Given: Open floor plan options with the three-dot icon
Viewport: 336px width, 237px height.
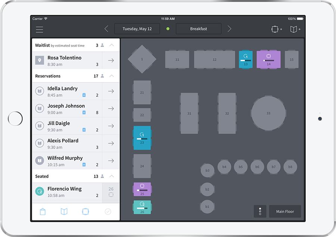Looking at the screenshot, I should [260, 211].
